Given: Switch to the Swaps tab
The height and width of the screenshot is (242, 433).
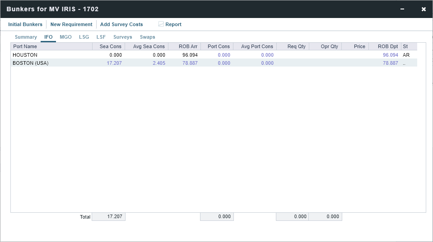Looking at the screenshot, I should pos(147,37).
